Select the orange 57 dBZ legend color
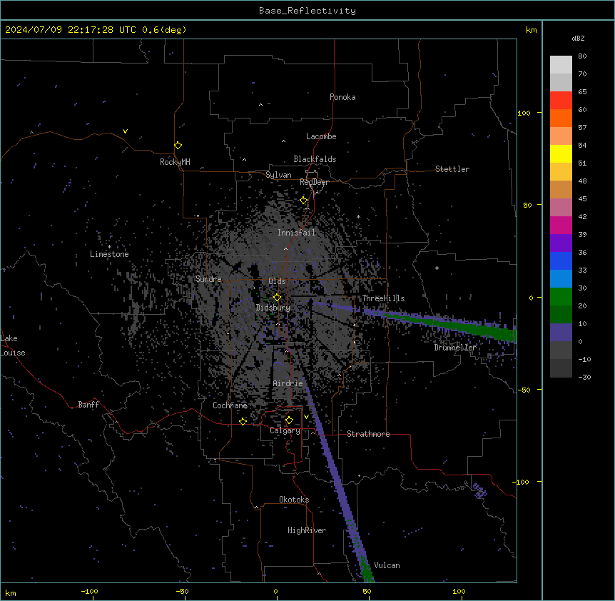The width and height of the screenshot is (615, 601). 561,118
